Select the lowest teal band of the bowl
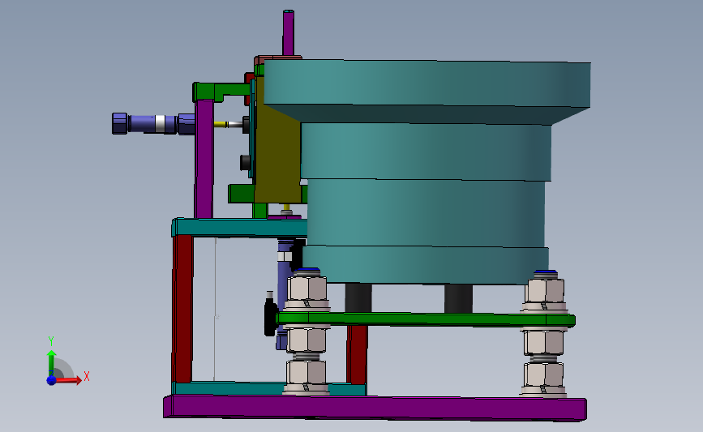 pos(426,264)
